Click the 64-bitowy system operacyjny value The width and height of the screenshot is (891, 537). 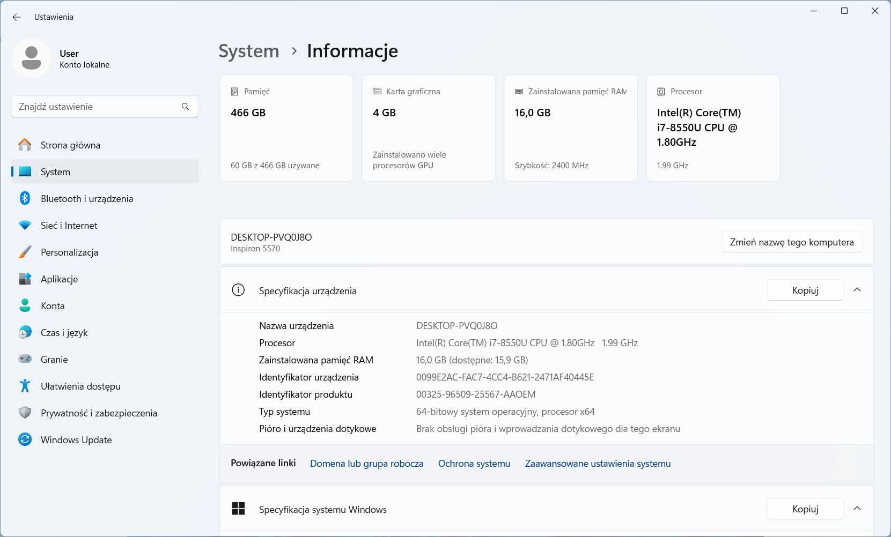coord(505,412)
